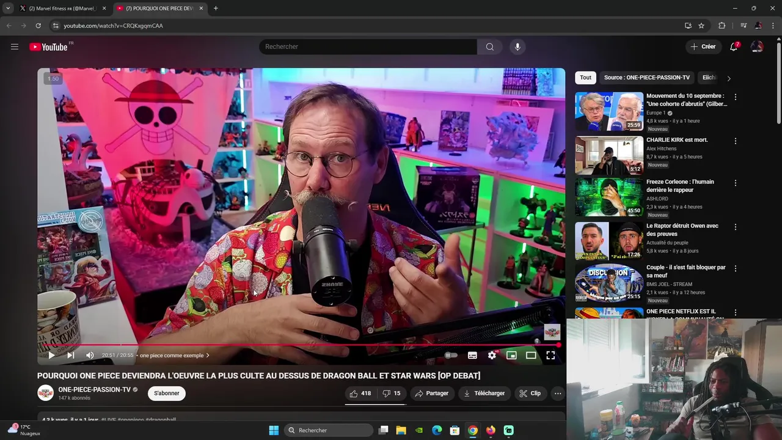The width and height of the screenshot is (782, 440).
Task: View site information icon in the address bar
Action: click(x=55, y=26)
